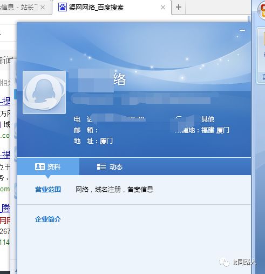Click the 福建 厦门 location text
This screenshot has width=265, height=274.
tap(215, 130)
